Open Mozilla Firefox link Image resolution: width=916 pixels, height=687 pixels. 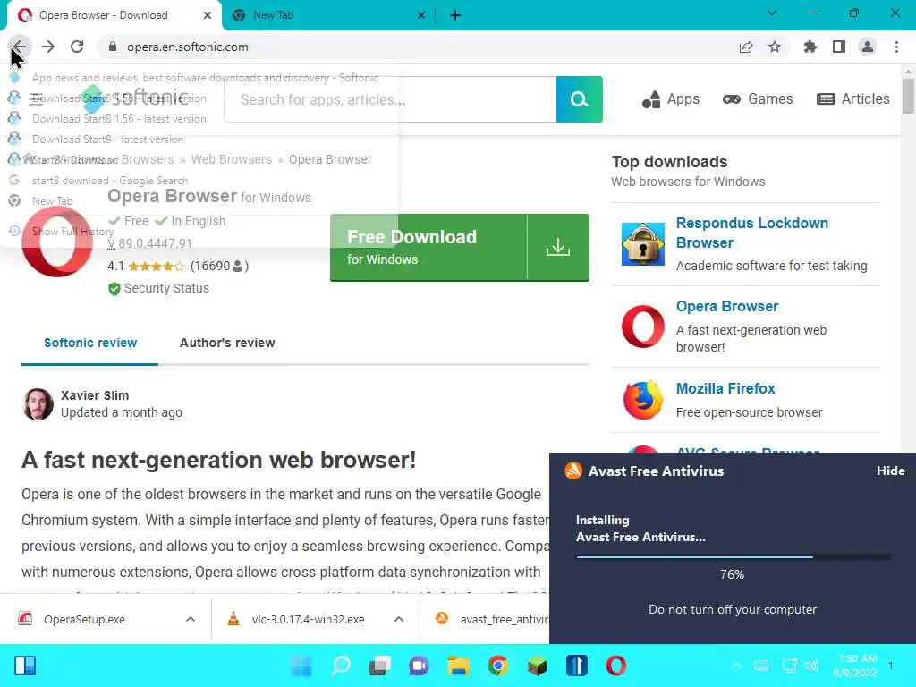725,388
